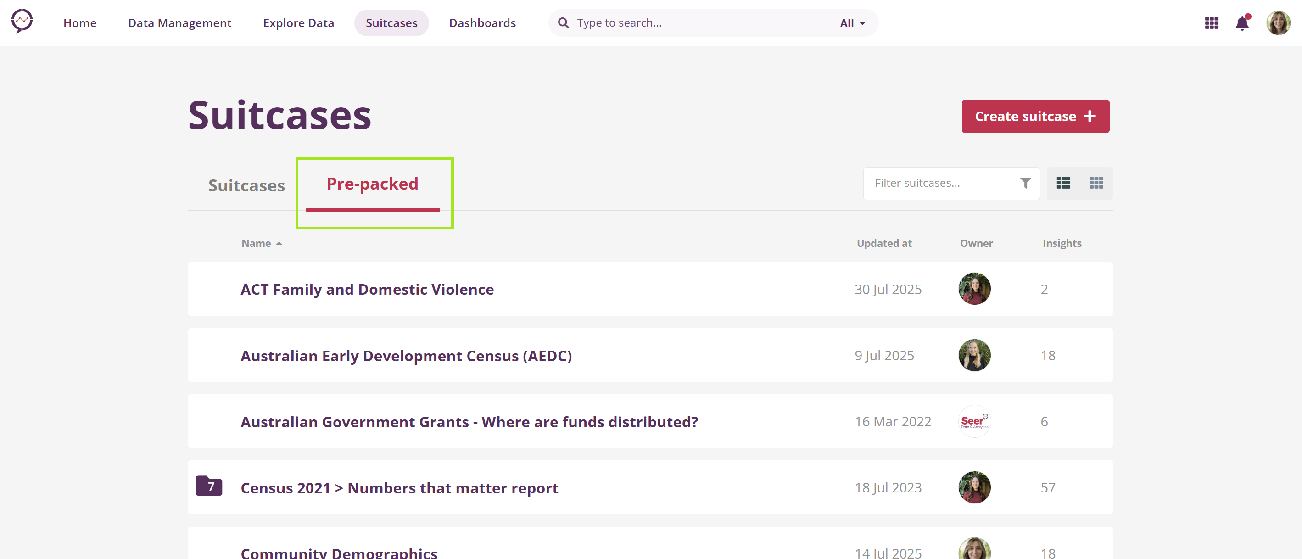This screenshot has height=559, width=1302.
Task: Open the notifications bell
Action: click(x=1242, y=23)
